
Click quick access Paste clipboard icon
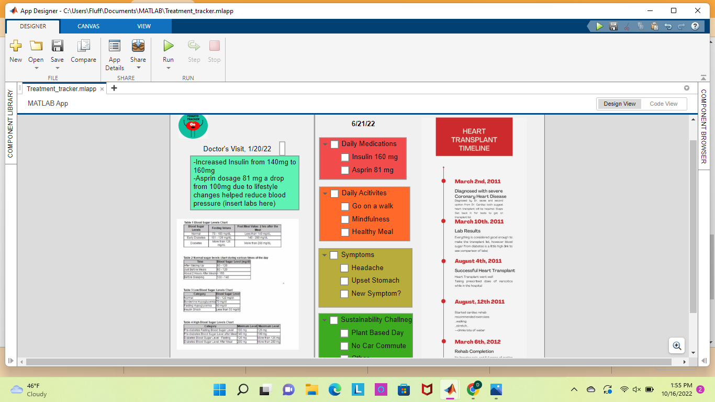click(654, 26)
